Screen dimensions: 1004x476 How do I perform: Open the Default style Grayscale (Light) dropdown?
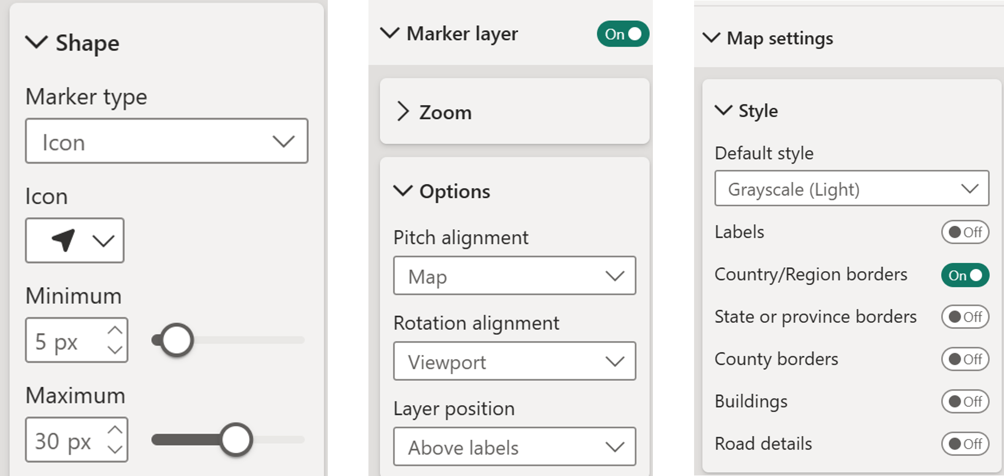coord(851,189)
